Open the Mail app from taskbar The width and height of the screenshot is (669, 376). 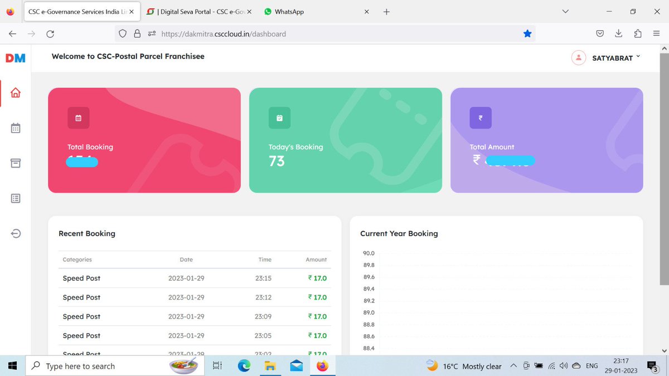tap(297, 366)
